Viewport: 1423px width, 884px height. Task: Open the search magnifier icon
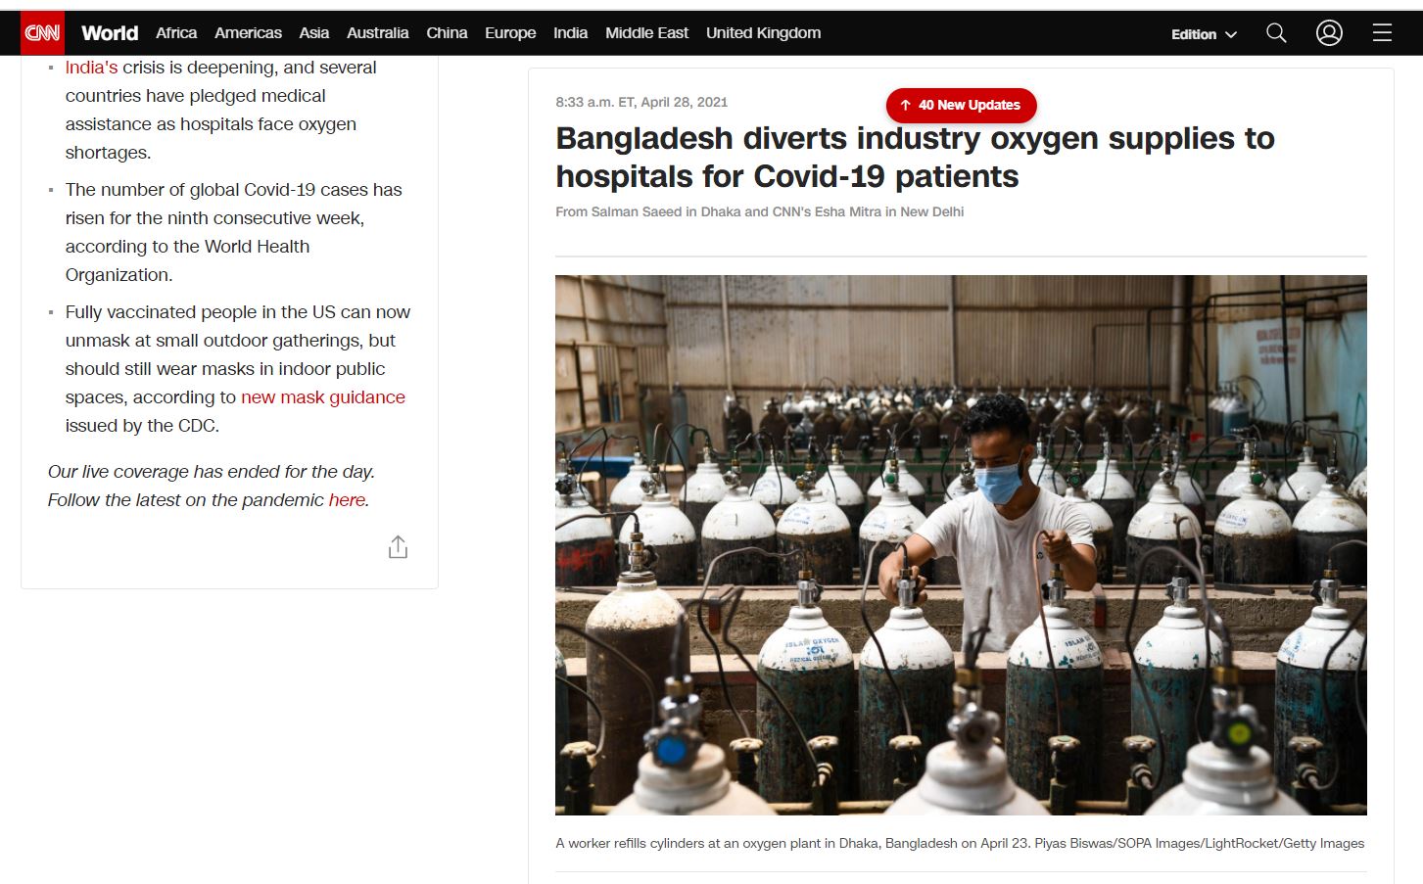tap(1276, 33)
